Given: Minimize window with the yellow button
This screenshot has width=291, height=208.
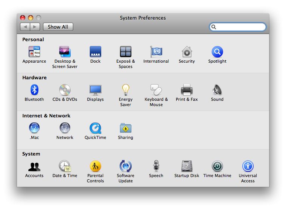Looking at the screenshot, I should coord(31,18).
